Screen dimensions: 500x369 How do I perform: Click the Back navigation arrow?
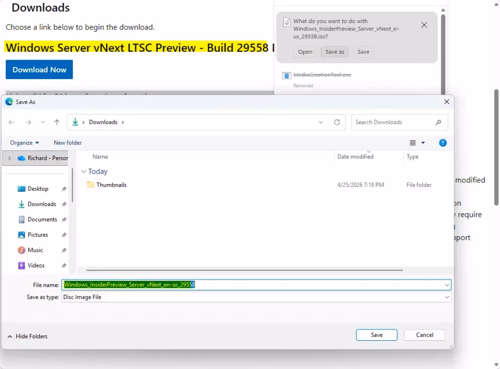pos(12,123)
